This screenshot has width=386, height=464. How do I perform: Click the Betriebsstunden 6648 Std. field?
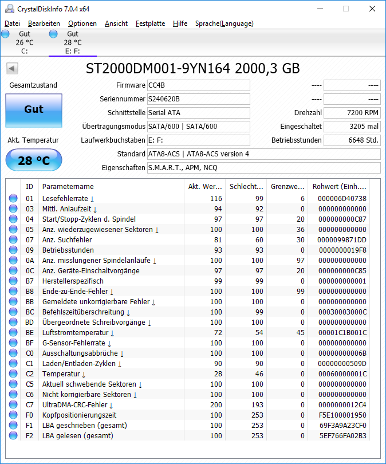coord(352,140)
